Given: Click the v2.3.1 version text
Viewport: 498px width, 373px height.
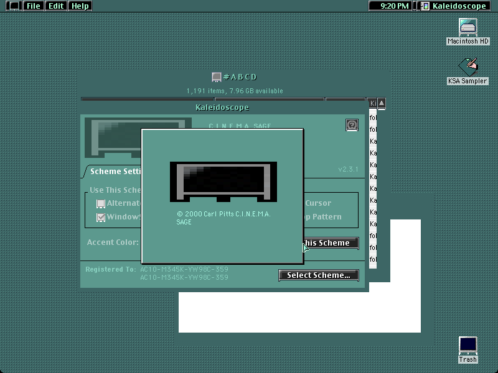Looking at the screenshot, I should click(x=348, y=169).
